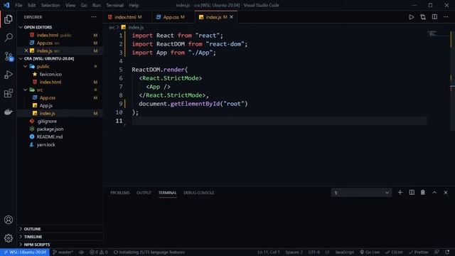Click the feedback icon in status bar

coord(437,252)
